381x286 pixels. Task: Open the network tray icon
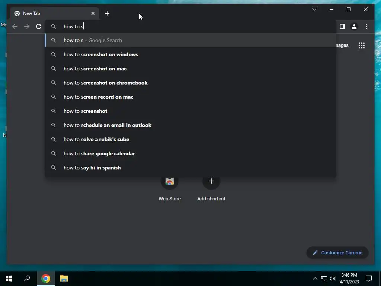[x=324, y=279]
